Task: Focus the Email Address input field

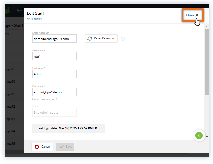Action: [54, 39]
